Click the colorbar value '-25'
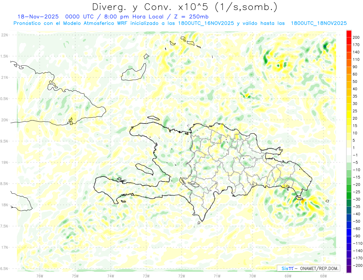 click(356, 192)
